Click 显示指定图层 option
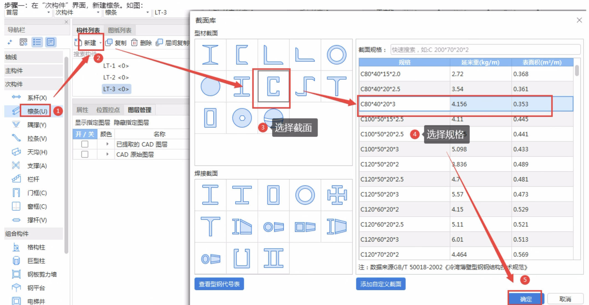The height and width of the screenshot is (305, 589). point(92,122)
